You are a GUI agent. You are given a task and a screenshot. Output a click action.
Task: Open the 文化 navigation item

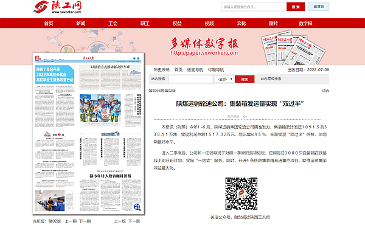[242, 23]
